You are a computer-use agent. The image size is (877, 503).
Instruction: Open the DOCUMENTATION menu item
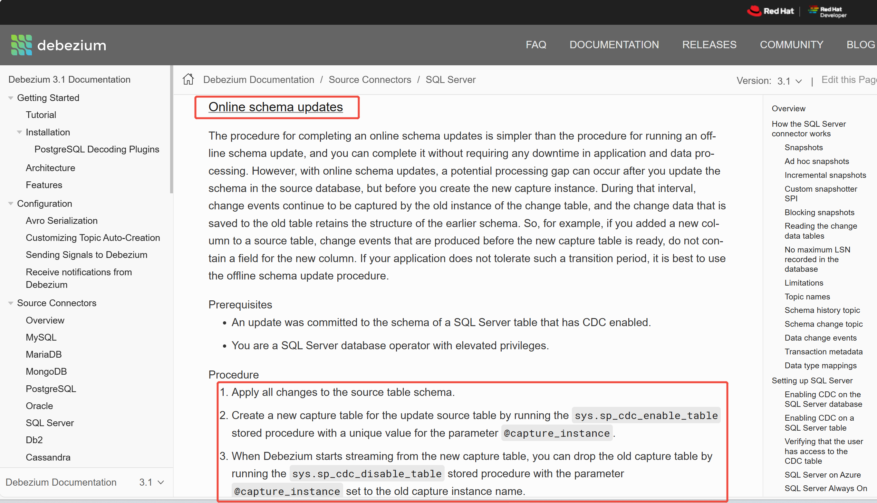614,45
